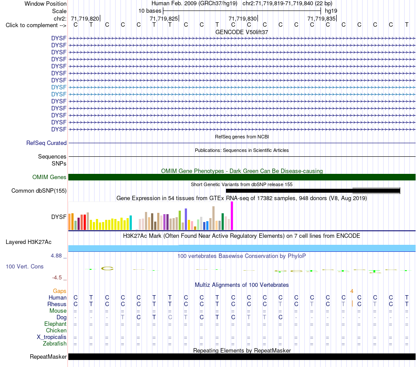
Task: Open the 100 Vert. Cons track label
Action: pyautogui.click(x=25, y=266)
